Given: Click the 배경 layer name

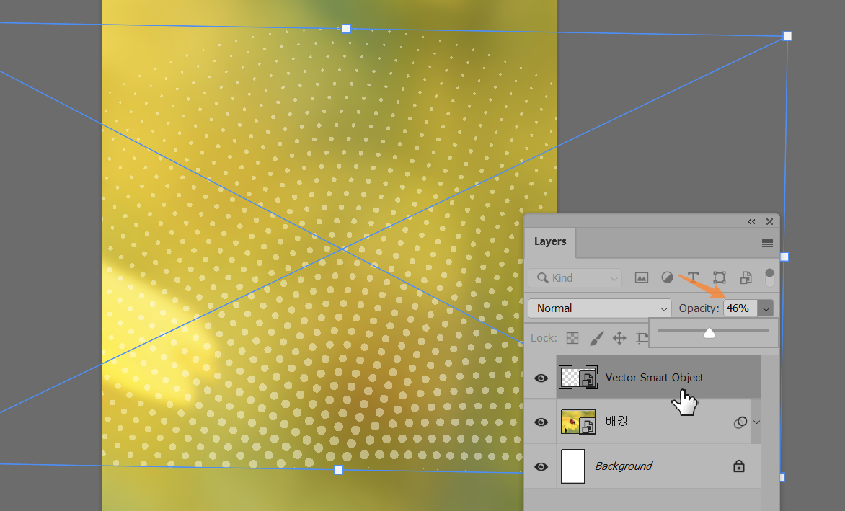Looking at the screenshot, I should coord(616,421).
